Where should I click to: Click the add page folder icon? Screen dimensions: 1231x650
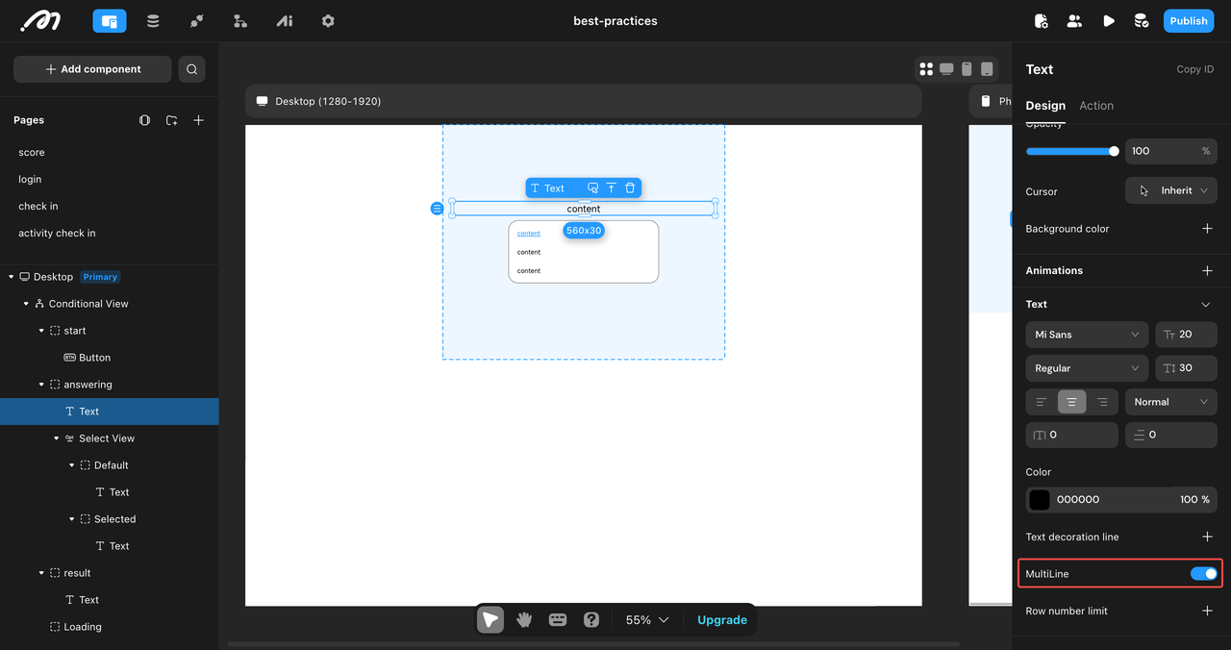(171, 120)
